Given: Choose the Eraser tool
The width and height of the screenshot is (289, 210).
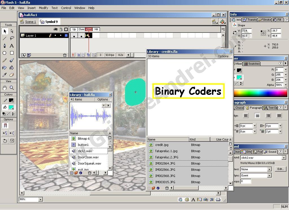Looking at the screenshot, I should [12, 75].
